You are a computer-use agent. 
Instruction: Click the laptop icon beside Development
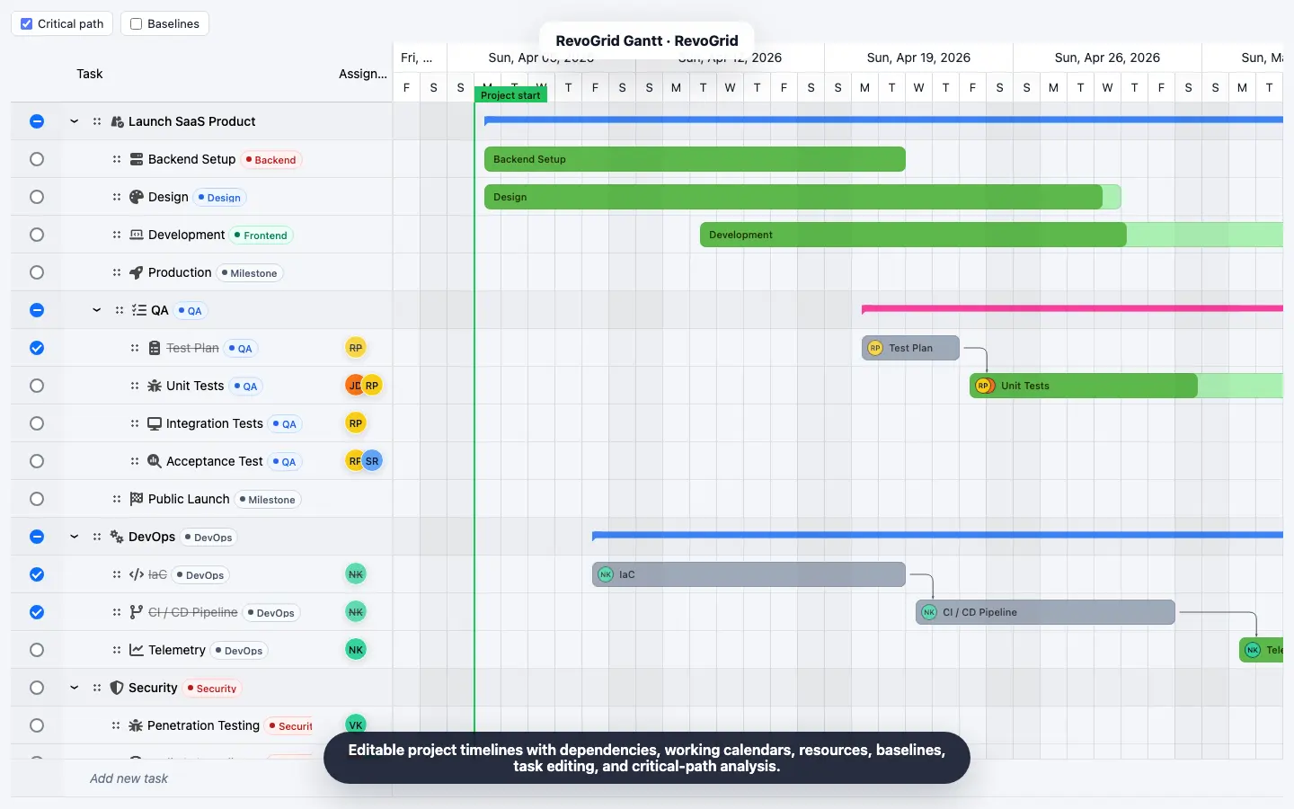click(137, 235)
